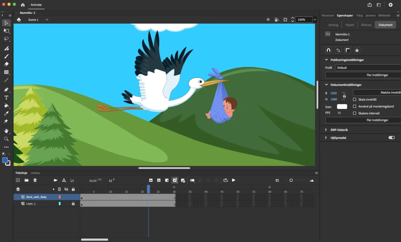Select the Fluid Brush tool

[6, 48]
